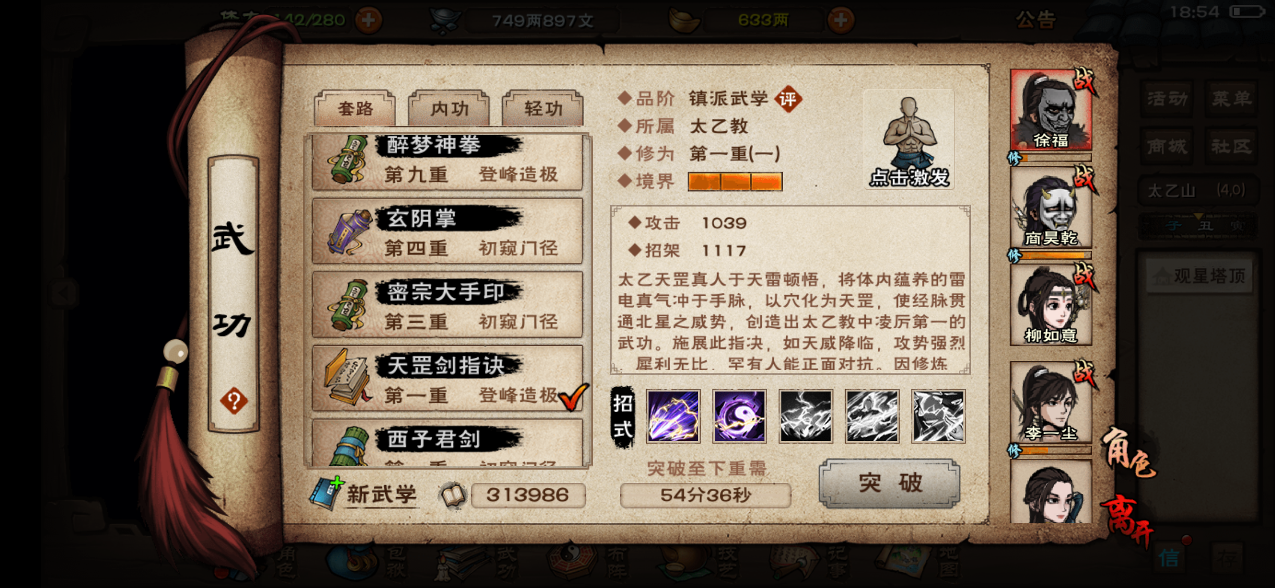Open the 套路 tab
Viewport: 1275px width, 588px height.
355,108
